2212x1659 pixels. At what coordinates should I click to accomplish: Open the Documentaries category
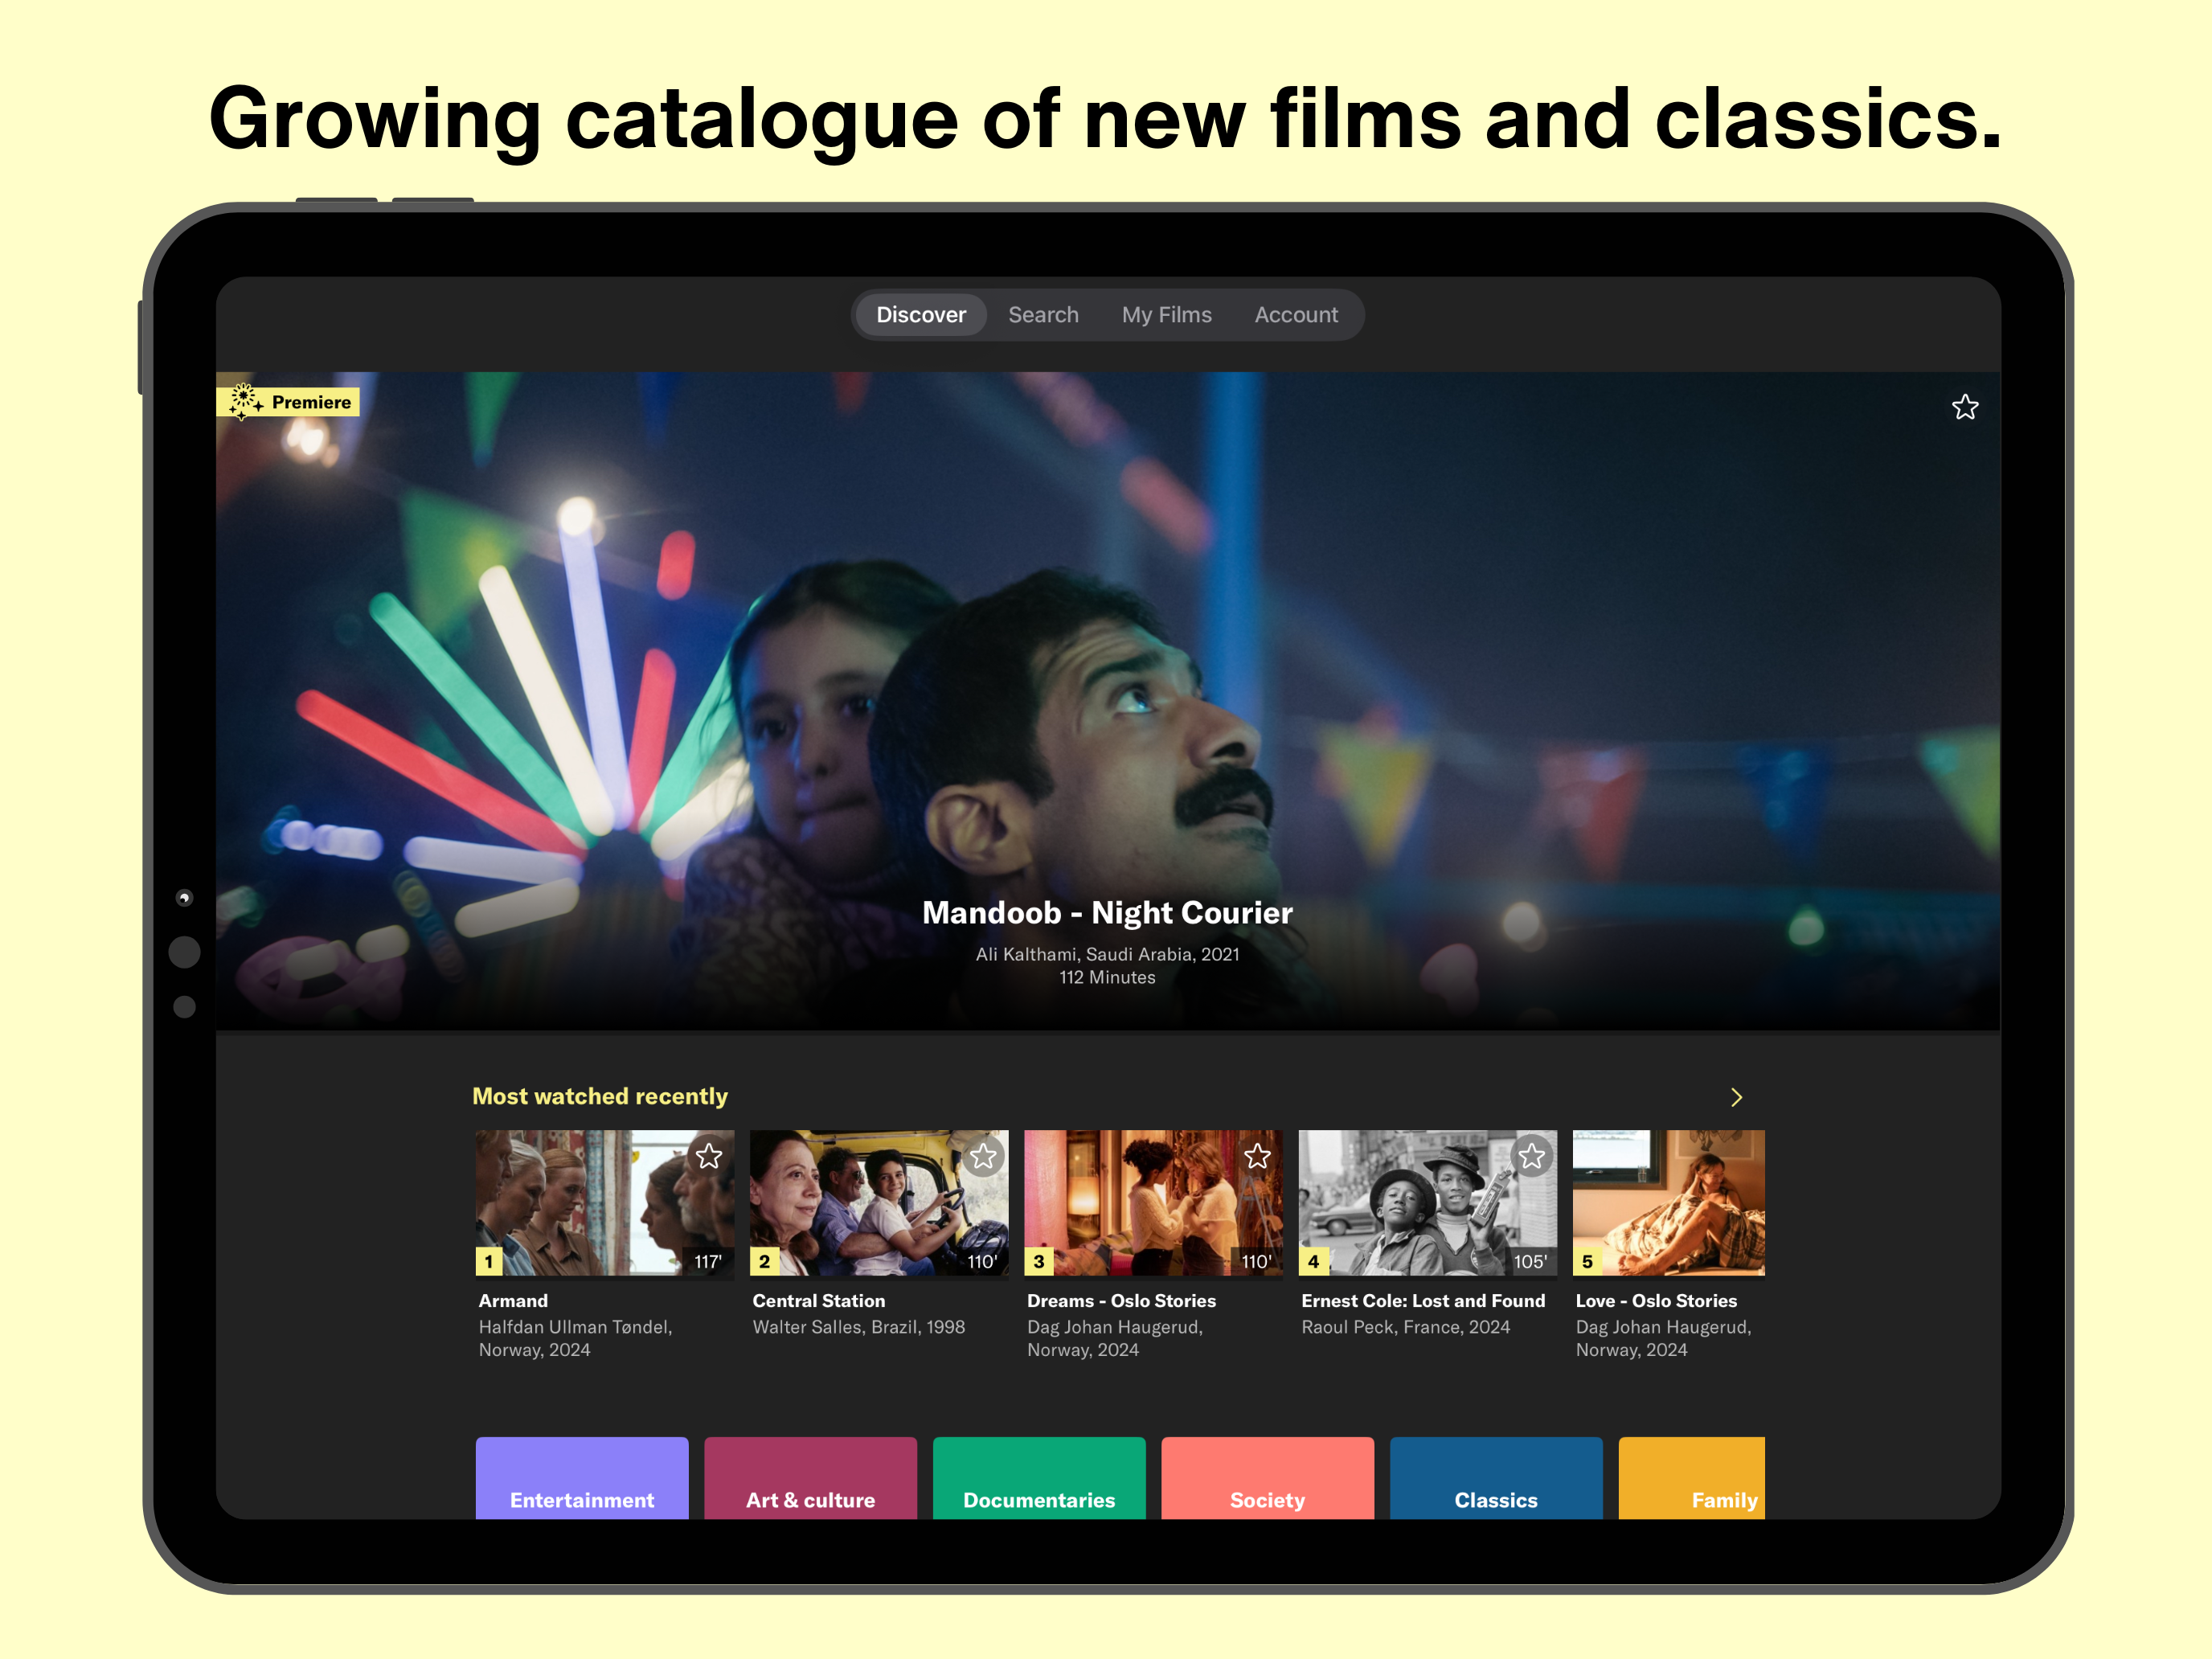coord(1039,1479)
